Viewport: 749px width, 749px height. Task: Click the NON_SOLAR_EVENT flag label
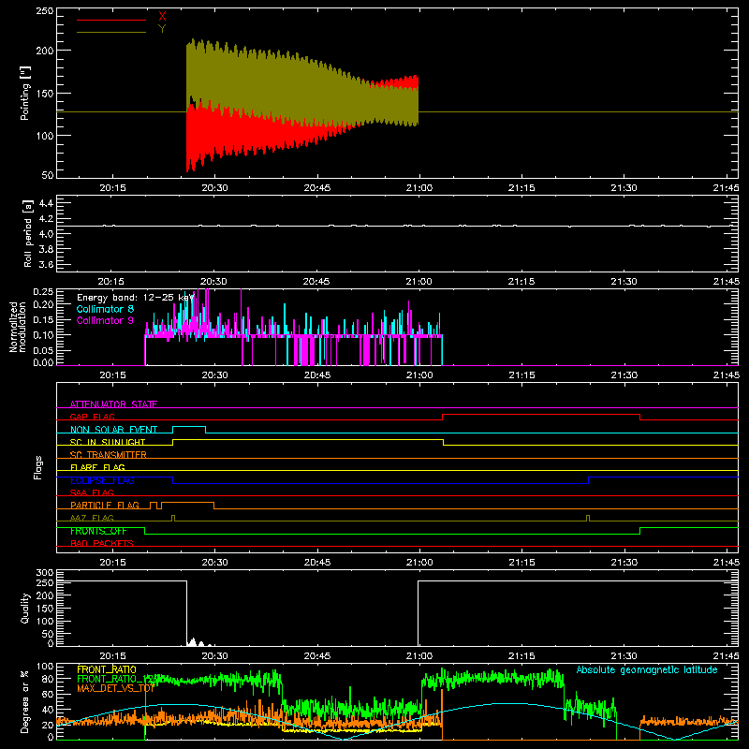[x=113, y=430]
